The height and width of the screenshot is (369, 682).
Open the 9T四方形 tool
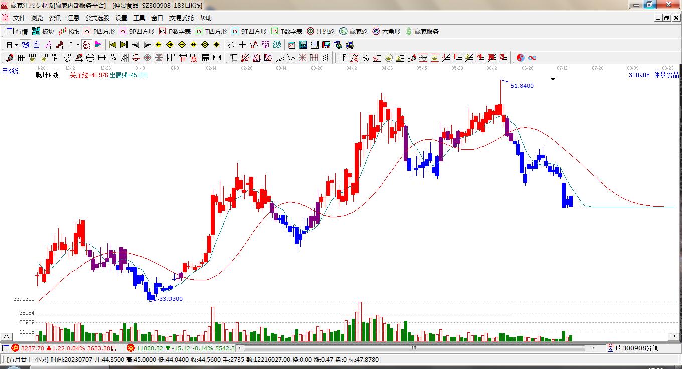(x=249, y=31)
